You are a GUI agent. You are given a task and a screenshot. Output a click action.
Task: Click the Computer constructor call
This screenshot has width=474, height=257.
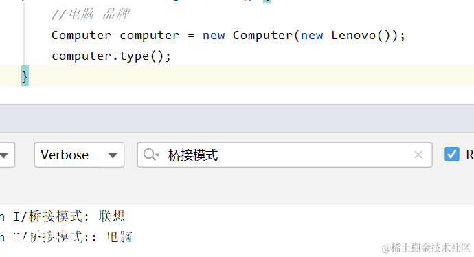[x=262, y=35]
